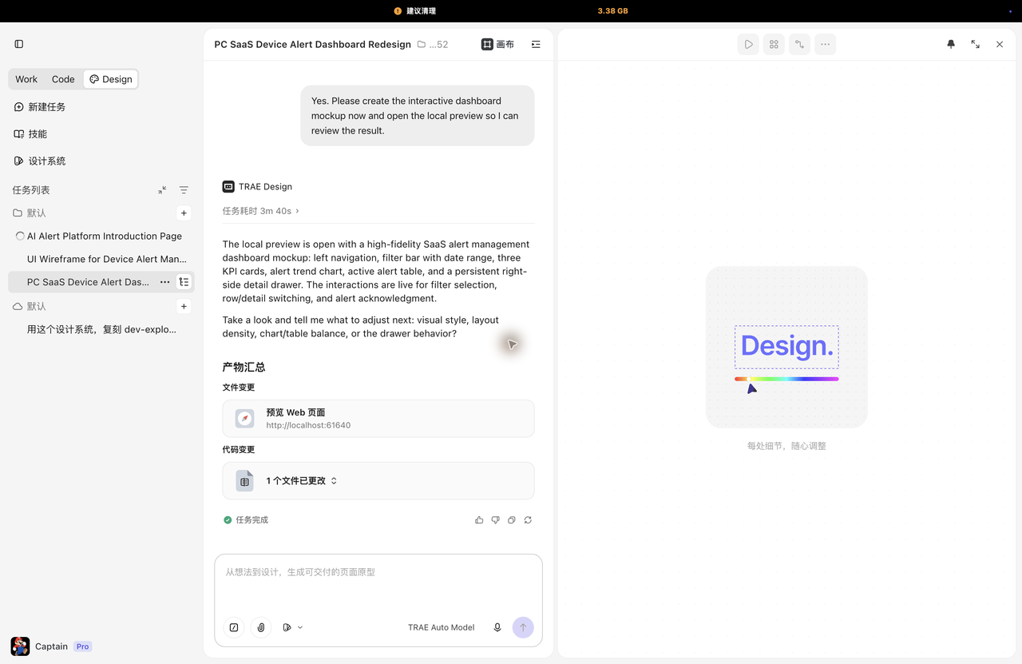Click the play preview button in canvas toolbar
The image size is (1022, 664).
coord(748,45)
